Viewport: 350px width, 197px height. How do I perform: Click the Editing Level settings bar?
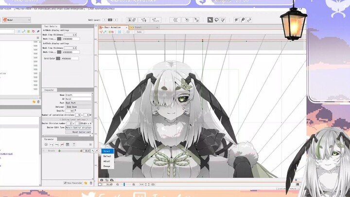67,120
